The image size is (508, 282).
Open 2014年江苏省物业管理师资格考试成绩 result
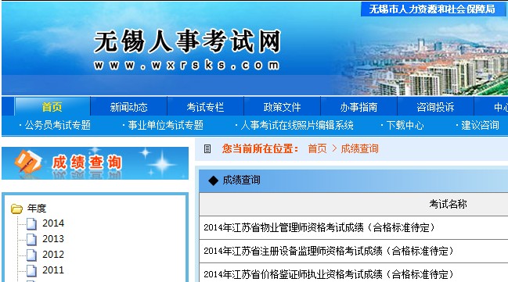(x=319, y=227)
